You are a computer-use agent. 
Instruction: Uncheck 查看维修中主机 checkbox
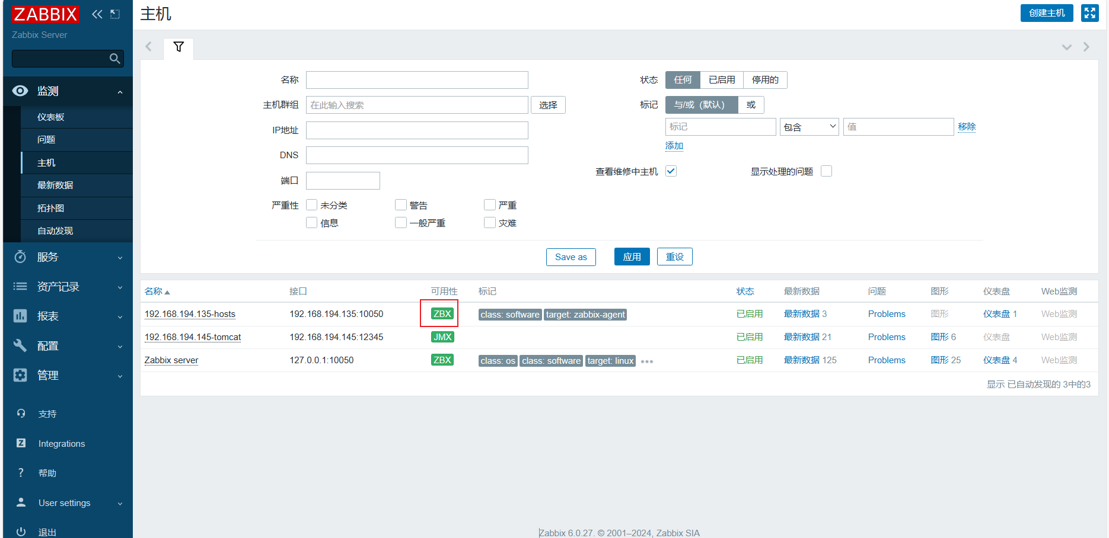pyautogui.click(x=671, y=171)
